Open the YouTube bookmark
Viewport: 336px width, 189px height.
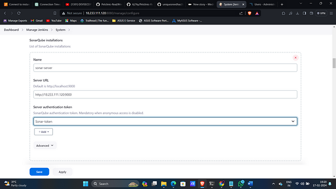coord(54,21)
